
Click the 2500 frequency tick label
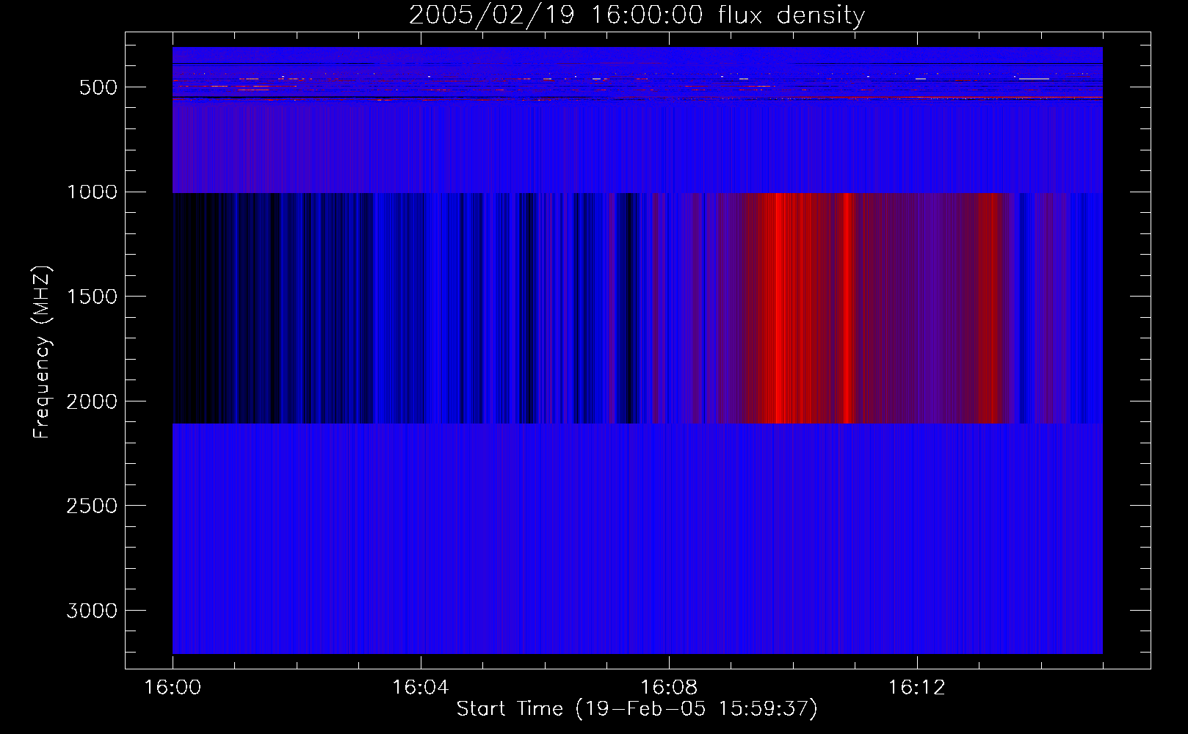[x=92, y=506]
